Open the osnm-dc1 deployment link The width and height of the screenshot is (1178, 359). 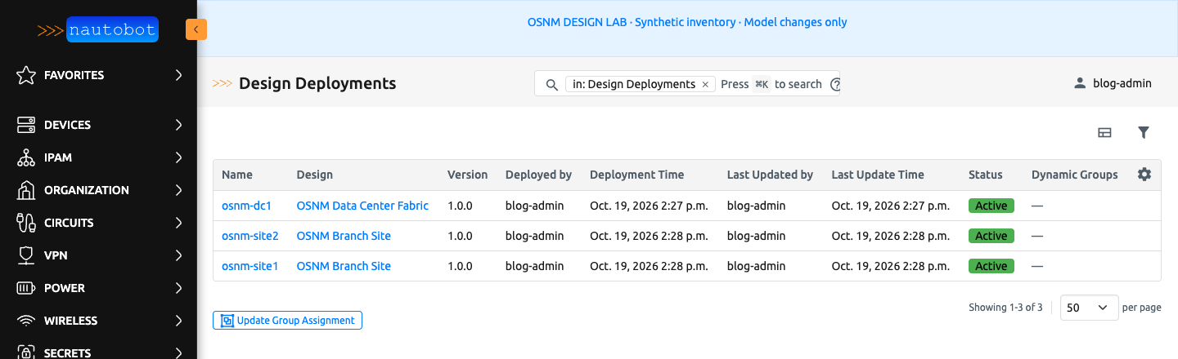pos(246,206)
